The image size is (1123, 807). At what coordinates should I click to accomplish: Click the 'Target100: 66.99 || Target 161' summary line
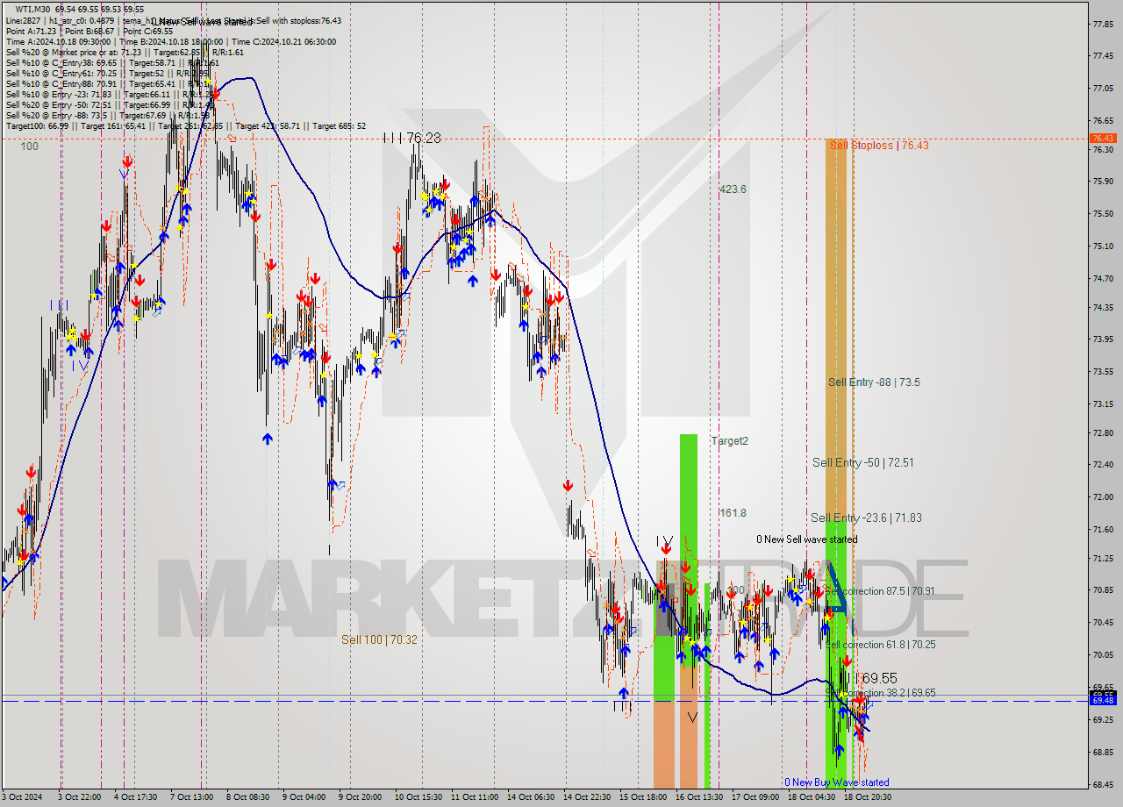[186, 126]
